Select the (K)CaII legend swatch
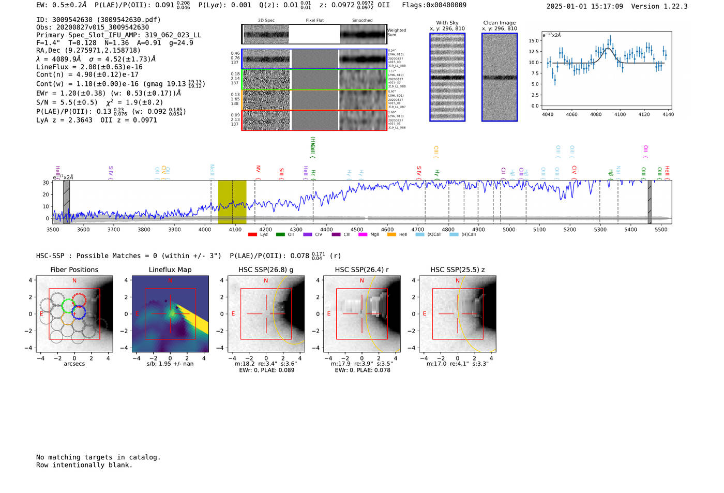724x493 pixels. [420, 235]
